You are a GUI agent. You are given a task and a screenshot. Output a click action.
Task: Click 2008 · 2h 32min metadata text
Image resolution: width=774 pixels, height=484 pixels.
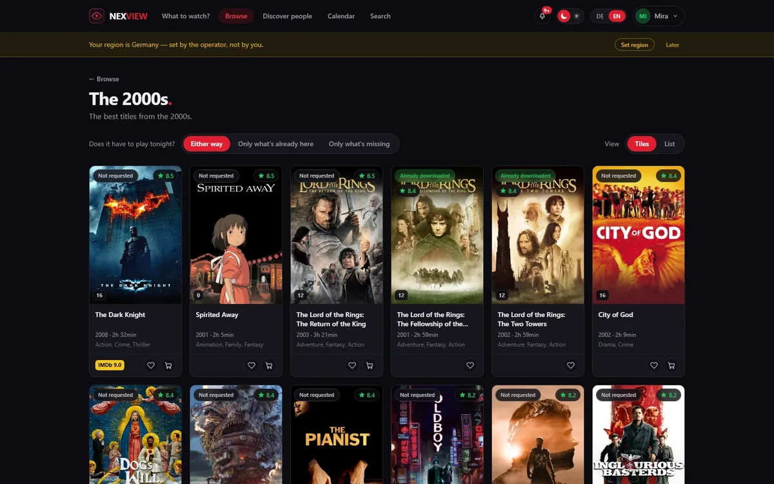114,335
